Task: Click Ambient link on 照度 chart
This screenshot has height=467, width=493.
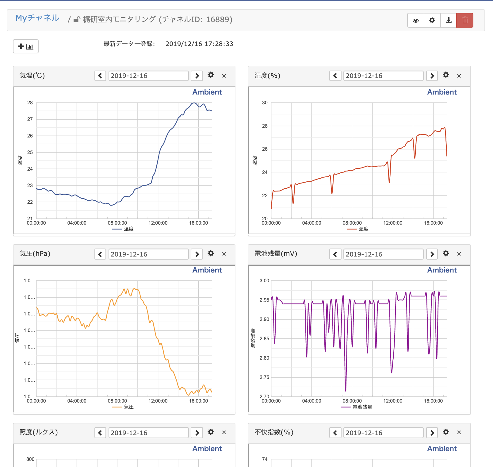Action: tap(207, 449)
